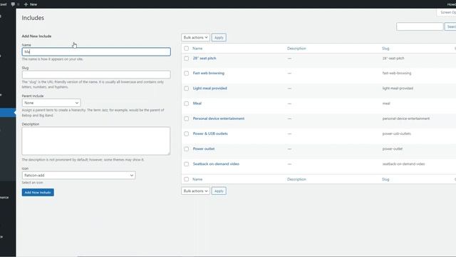Sort by the header Name column
This screenshot has width=456, height=257.
point(197,49)
